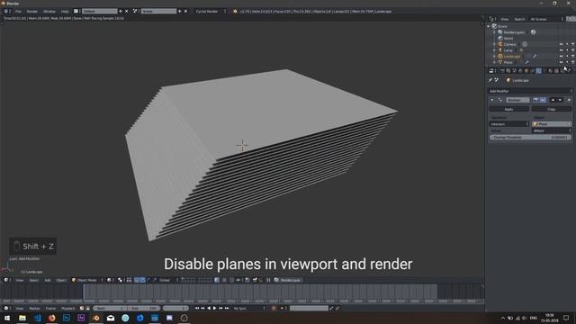Click the Default screen layout field
Screen dimensions: 576x324
click(100, 12)
